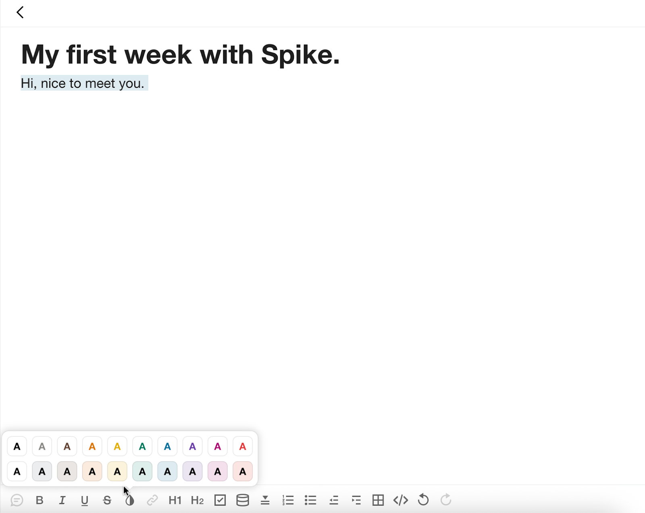Insert a table into the note
This screenshot has width=645, height=513.
[x=378, y=500]
